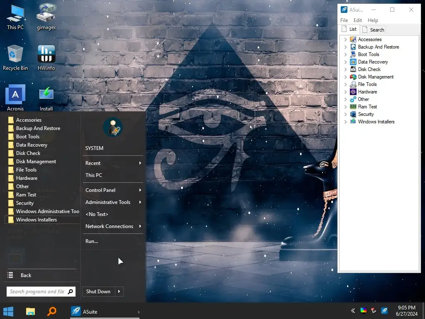Open the Shut Down options arrow

point(119,292)
